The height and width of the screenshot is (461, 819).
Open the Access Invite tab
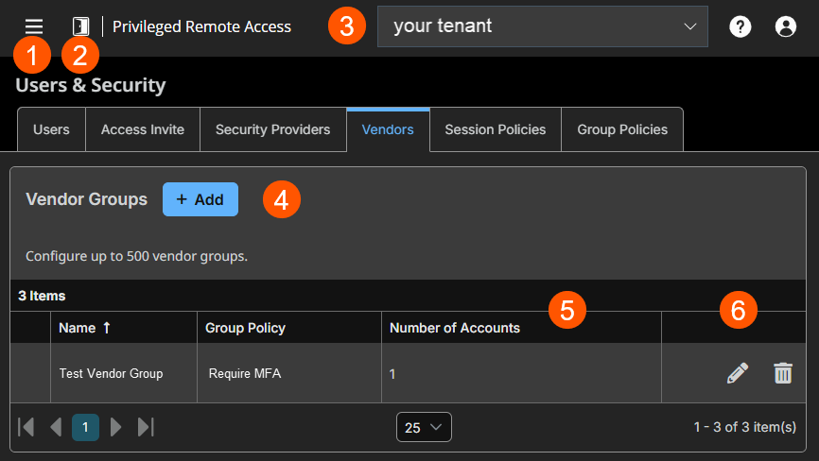(143, 129)
